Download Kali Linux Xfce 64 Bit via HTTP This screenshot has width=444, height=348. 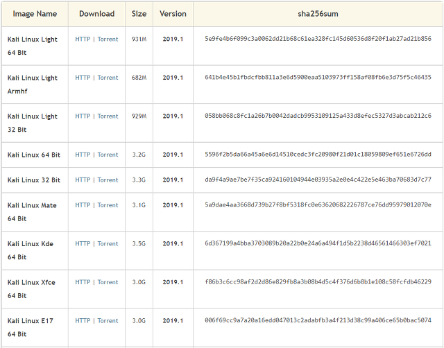[83, 282]
